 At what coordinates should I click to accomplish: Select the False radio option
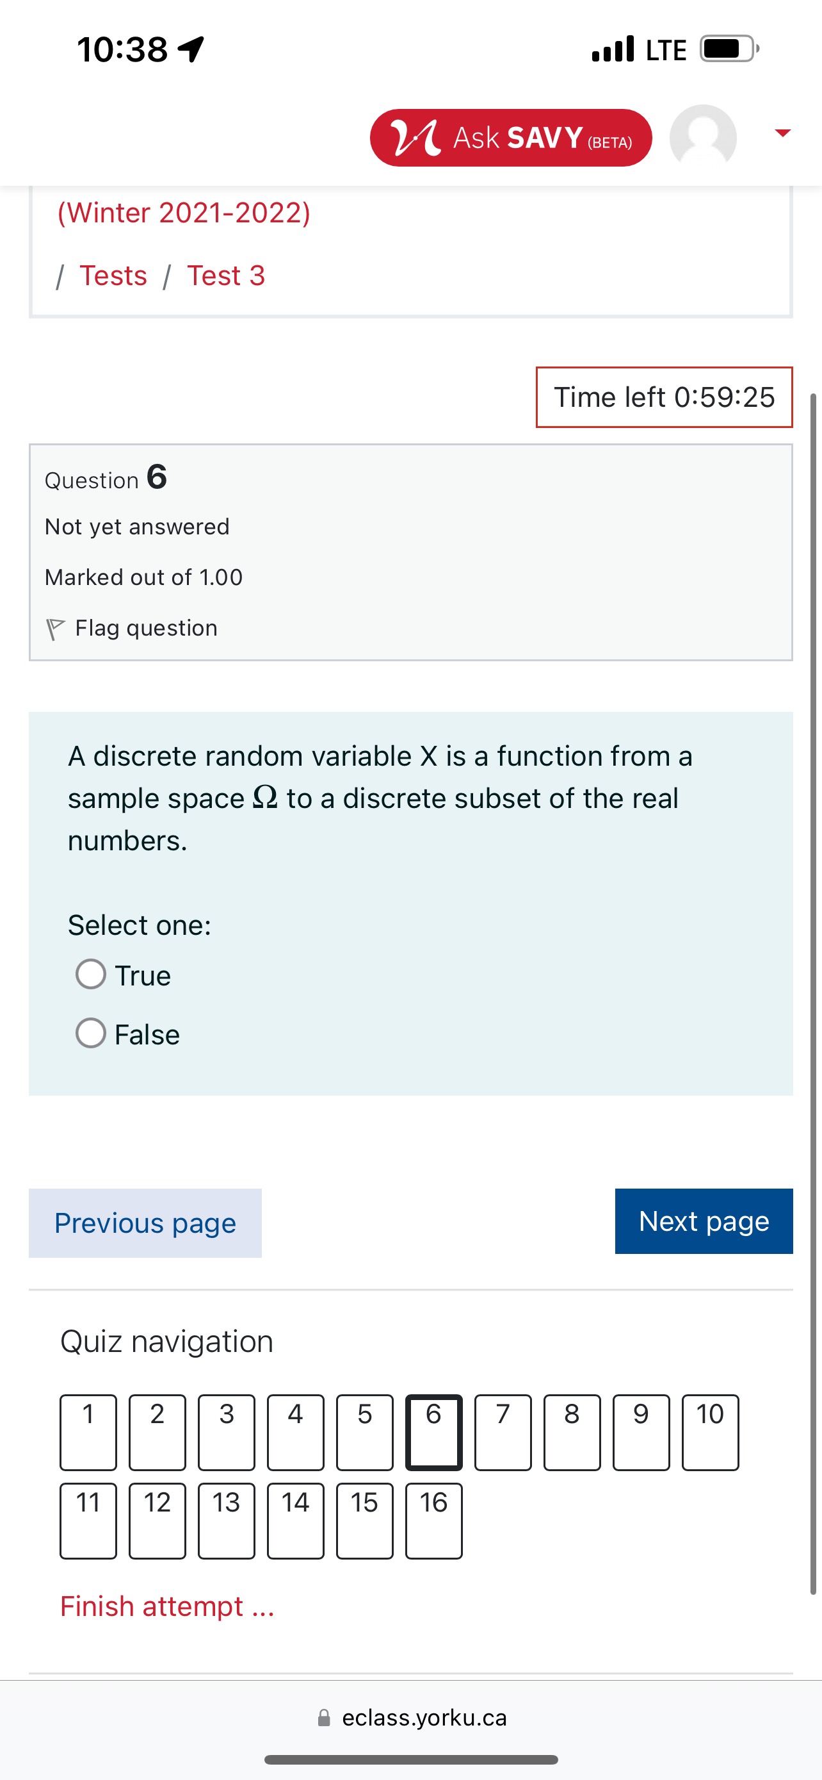click(x=90, y=1034)
